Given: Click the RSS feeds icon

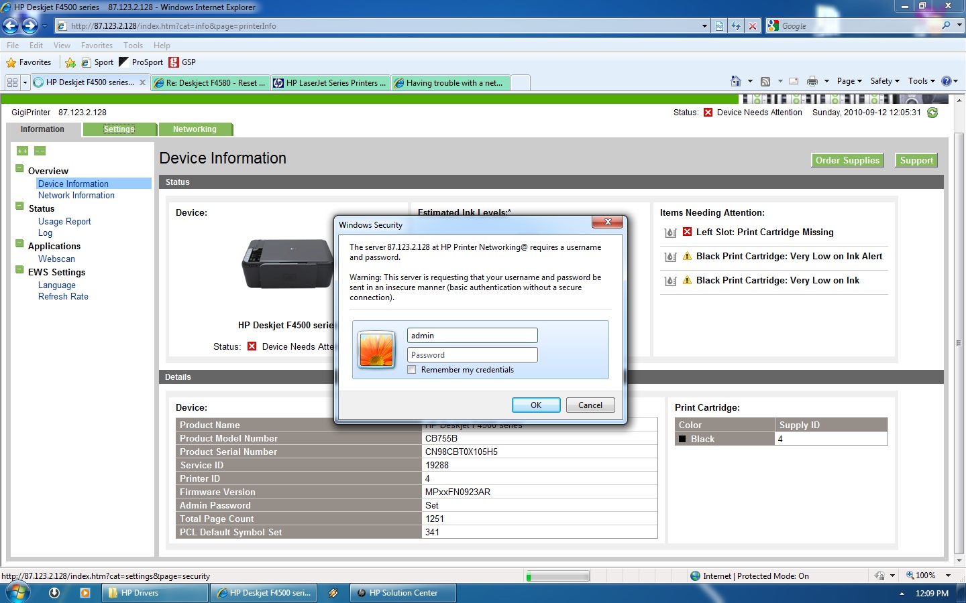Looking at the screenshot, I should (x=765, y=81).
